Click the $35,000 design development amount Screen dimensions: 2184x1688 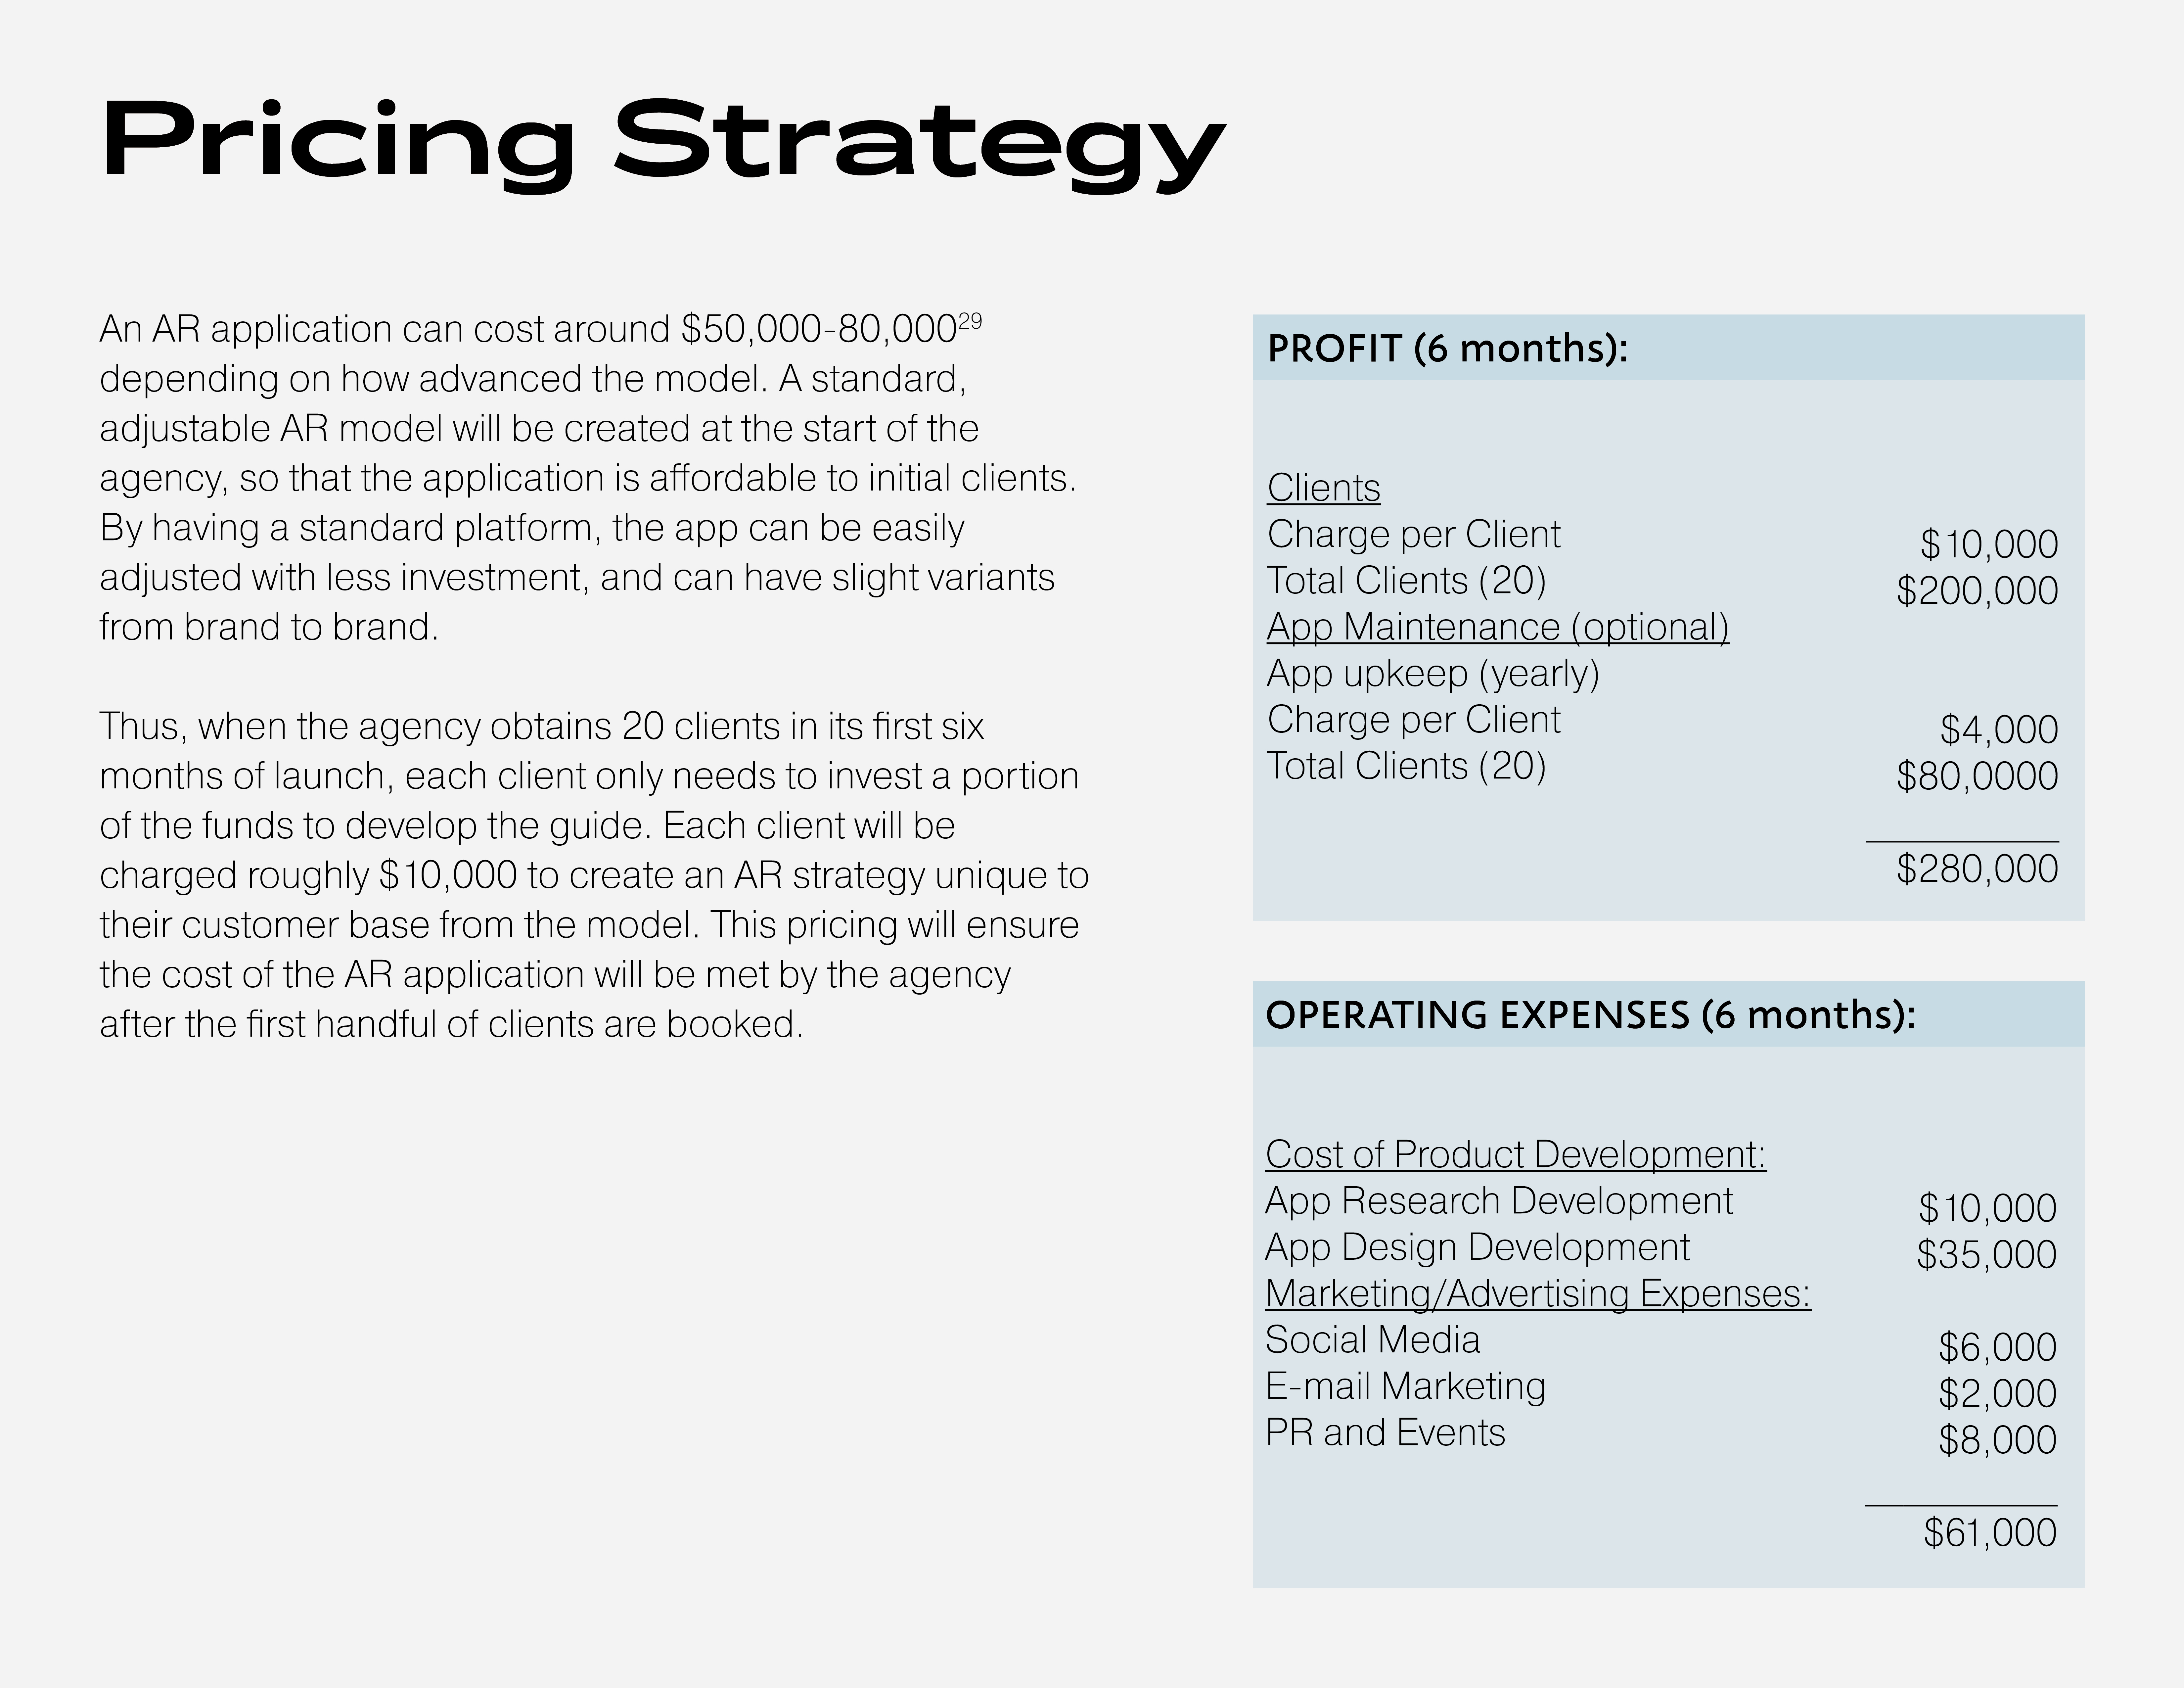pos(1986,1255)
